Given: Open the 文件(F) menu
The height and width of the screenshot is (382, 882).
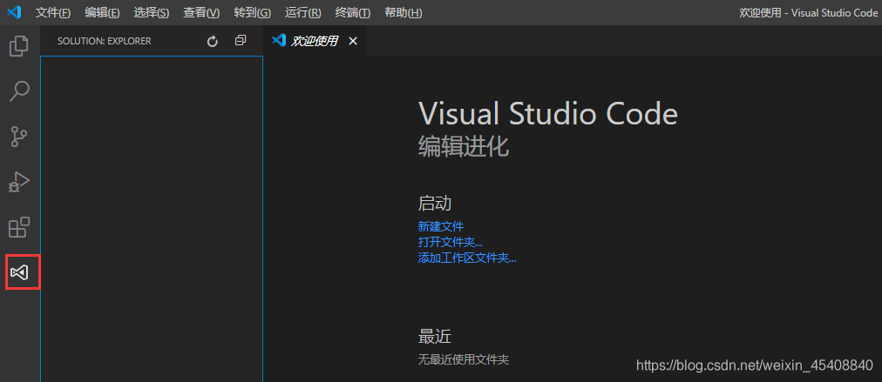Looking at the screenshot, I should (x=53, y=12).
